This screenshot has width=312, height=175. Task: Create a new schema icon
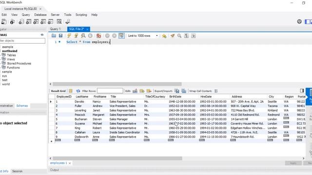click(21, 21)
